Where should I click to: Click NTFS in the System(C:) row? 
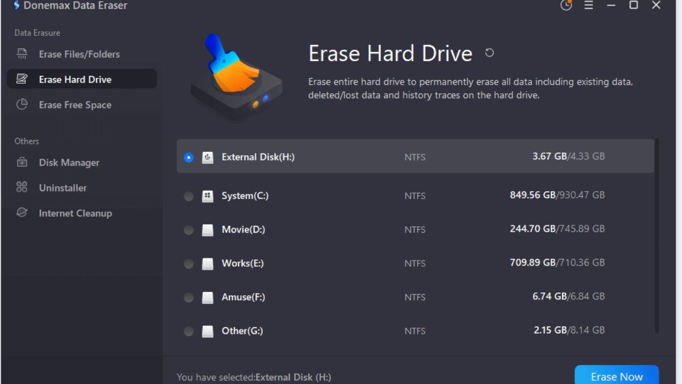coord(415,196)
